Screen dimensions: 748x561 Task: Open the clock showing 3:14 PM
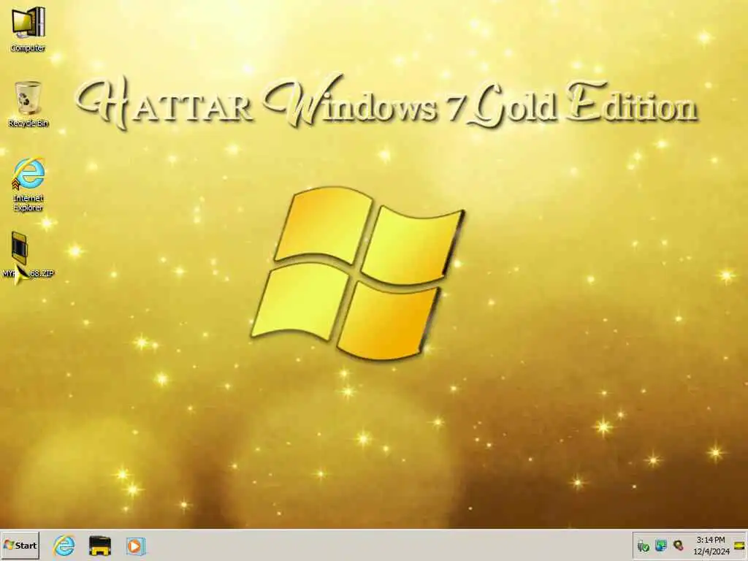(x=711, y=546)
